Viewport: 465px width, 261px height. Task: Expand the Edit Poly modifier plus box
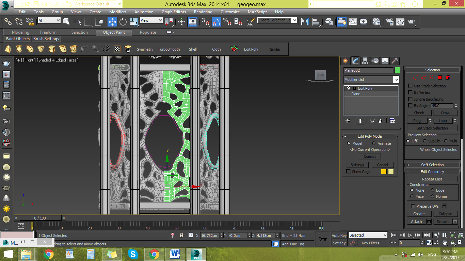pyautogui.click(x=354, y=88)
